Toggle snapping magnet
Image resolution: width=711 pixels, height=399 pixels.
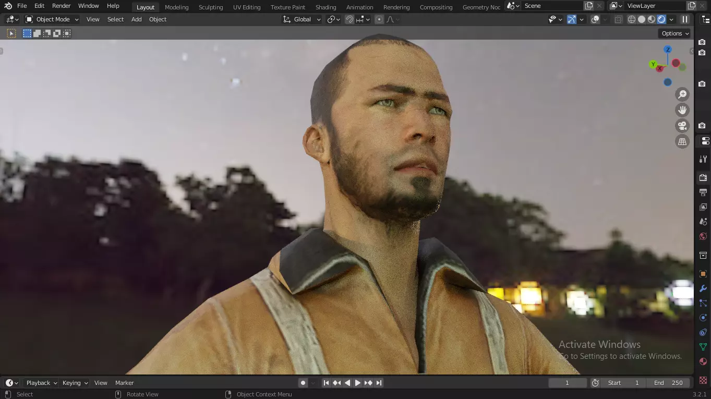pyautogui.click(x=350, y=19)
